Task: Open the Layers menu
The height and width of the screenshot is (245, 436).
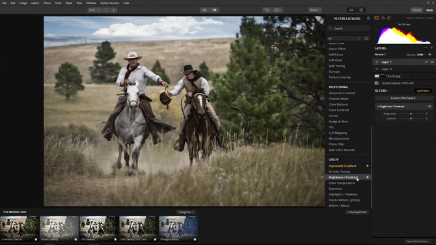Action: coord(35,3)
